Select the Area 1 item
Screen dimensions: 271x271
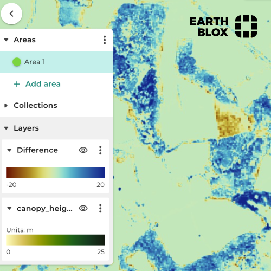pos(56,62)
